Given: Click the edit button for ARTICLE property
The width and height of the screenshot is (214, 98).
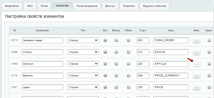Looking at the screenshot, I should 197,64.
